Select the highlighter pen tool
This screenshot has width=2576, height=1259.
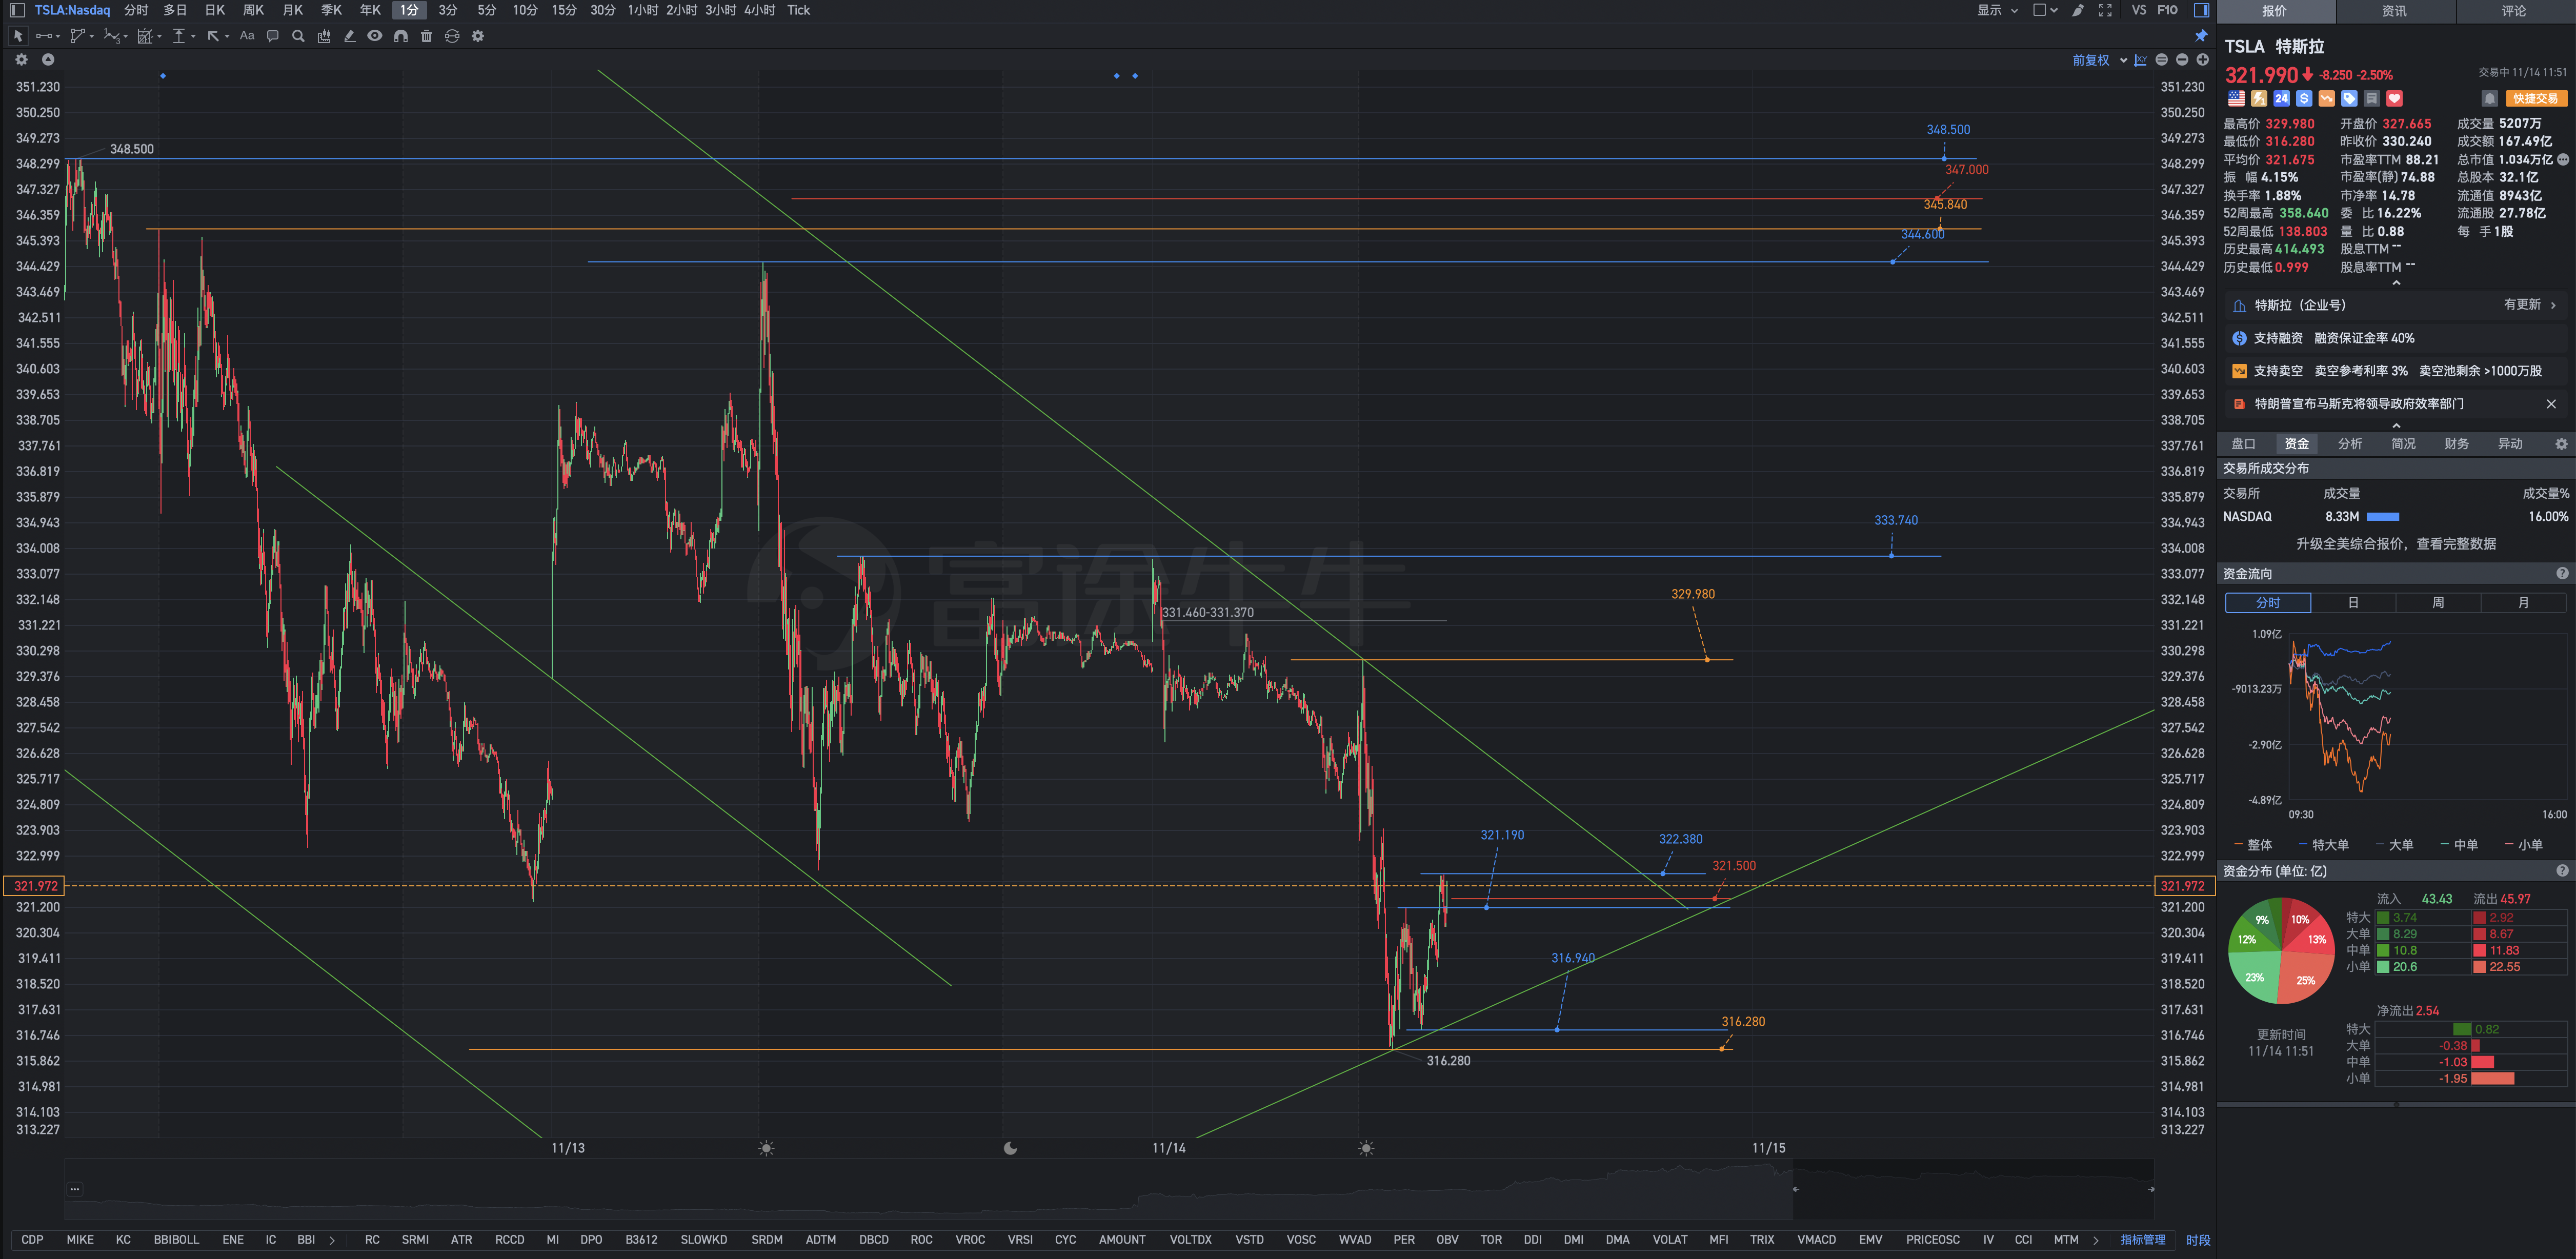tap(349, 36)
